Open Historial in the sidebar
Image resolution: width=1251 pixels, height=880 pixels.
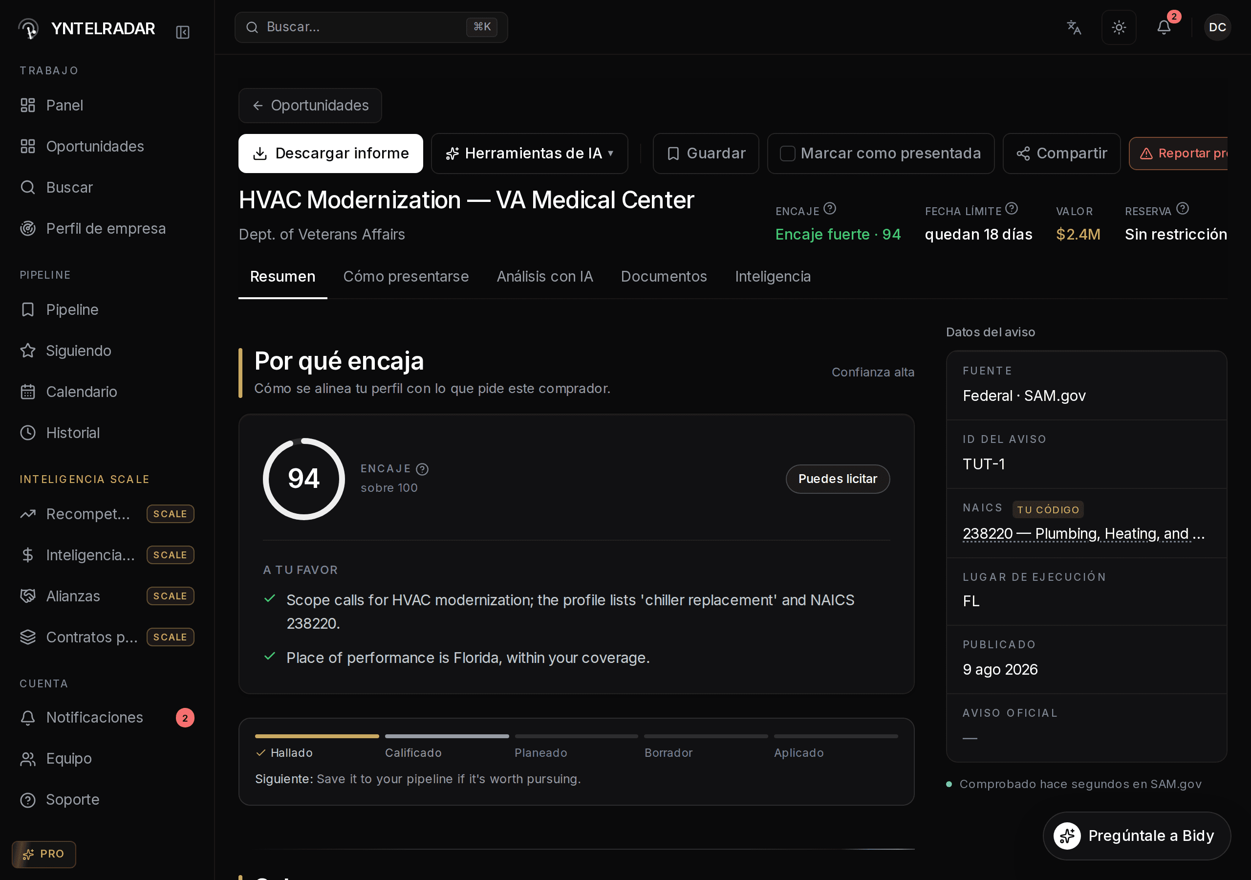108,433
